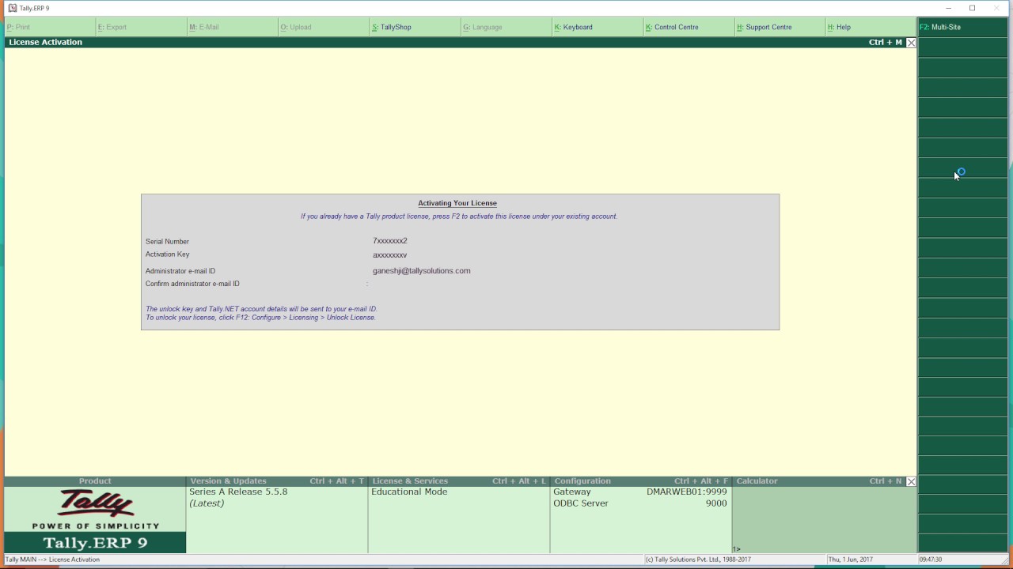Click the Serial Number value field
The image size is (1013, 569).
coord(390,241)
